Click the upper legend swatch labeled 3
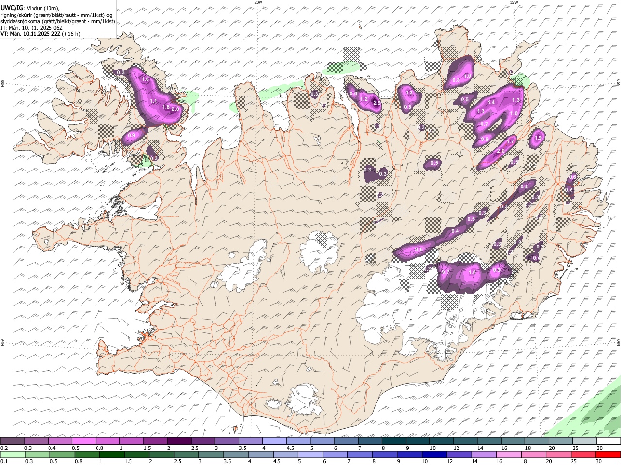This screenshot has height=465, width=621. [x=227, y=441]
